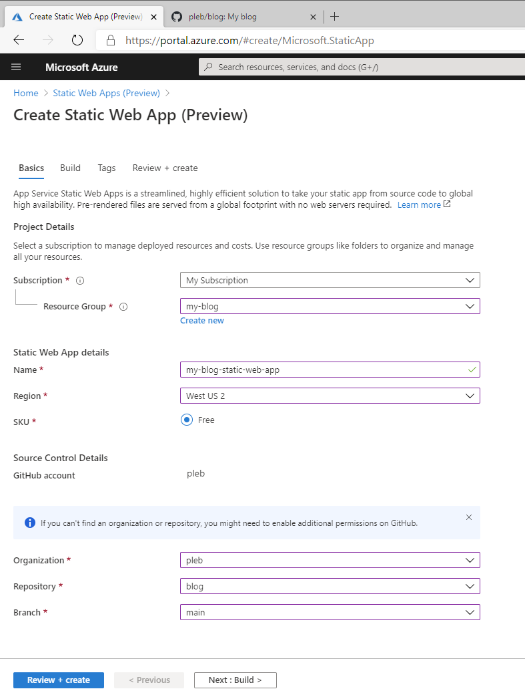Viewport: 525px width, 699px height.
Task: Expand the Organization dropdown set to pleb
Action: 330,561
